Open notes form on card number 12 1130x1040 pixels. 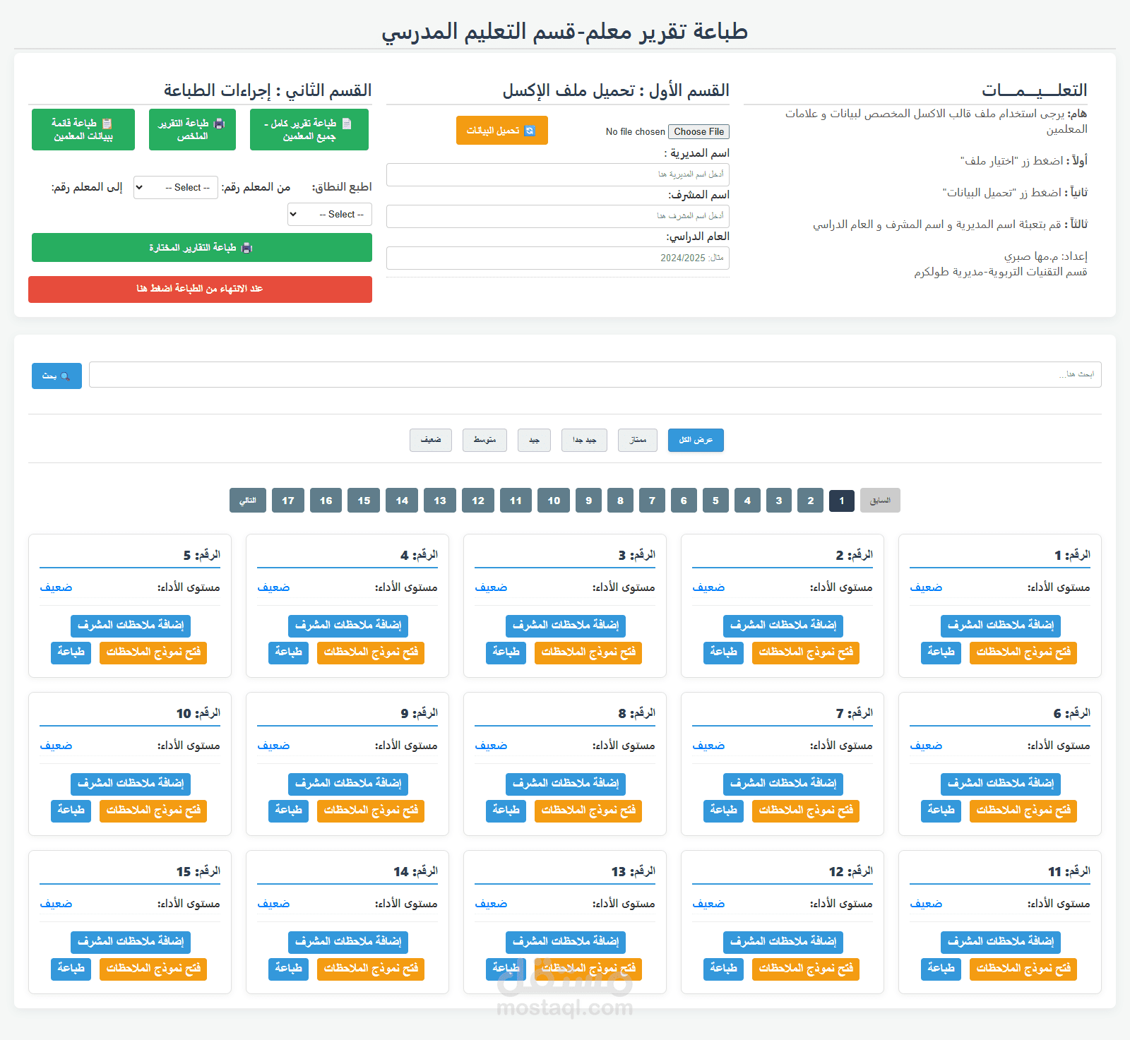806,969
